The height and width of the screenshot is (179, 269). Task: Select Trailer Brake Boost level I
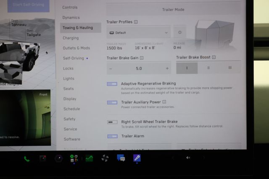click(x=187, y=68)
